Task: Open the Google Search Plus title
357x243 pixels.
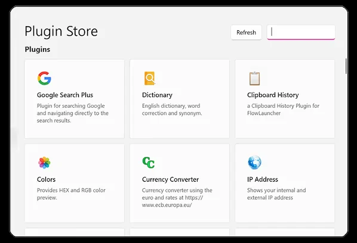Action: click(65, 95)
